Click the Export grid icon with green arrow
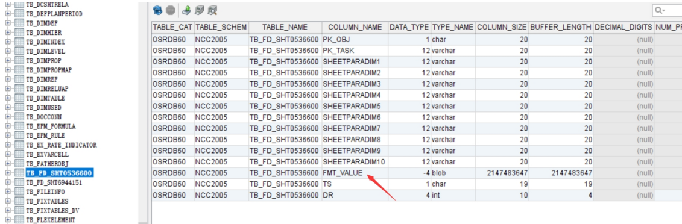682x224 pixels. click(x=186, y=10)
